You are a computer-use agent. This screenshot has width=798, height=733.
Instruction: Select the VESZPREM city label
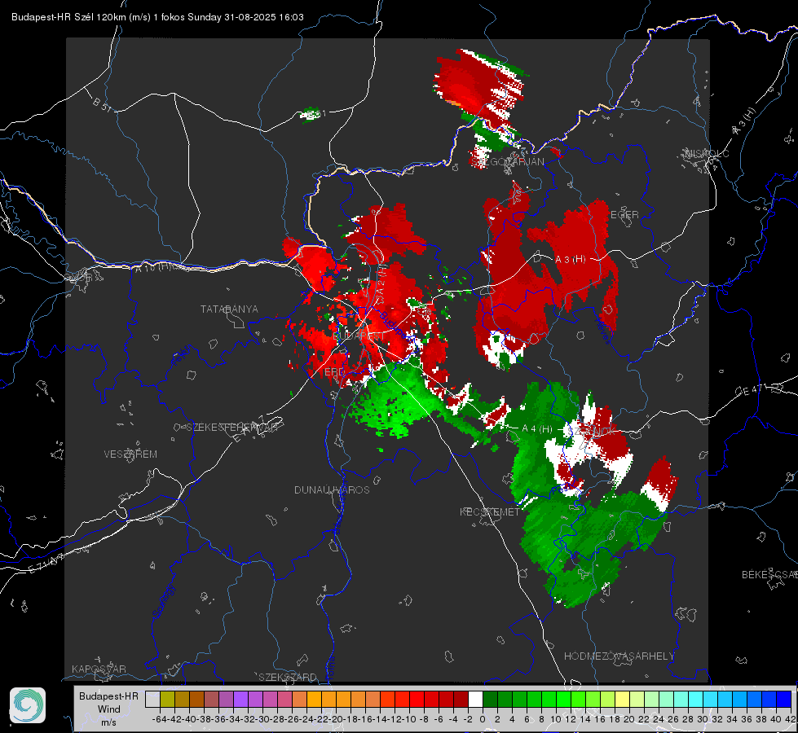130,454
